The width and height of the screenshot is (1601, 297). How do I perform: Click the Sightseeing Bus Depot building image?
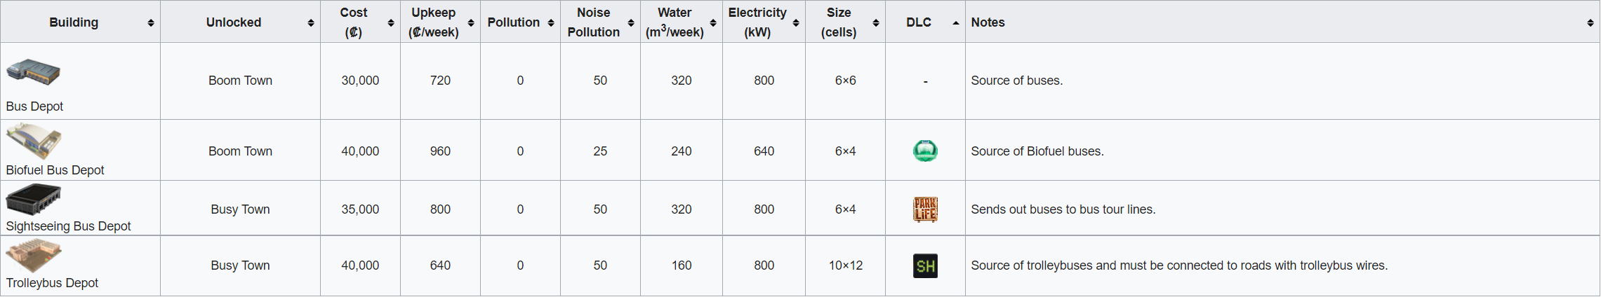point(33,200)
